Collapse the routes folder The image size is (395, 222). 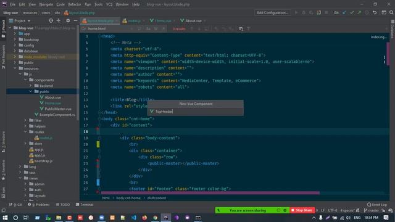(x=25, y=132)
